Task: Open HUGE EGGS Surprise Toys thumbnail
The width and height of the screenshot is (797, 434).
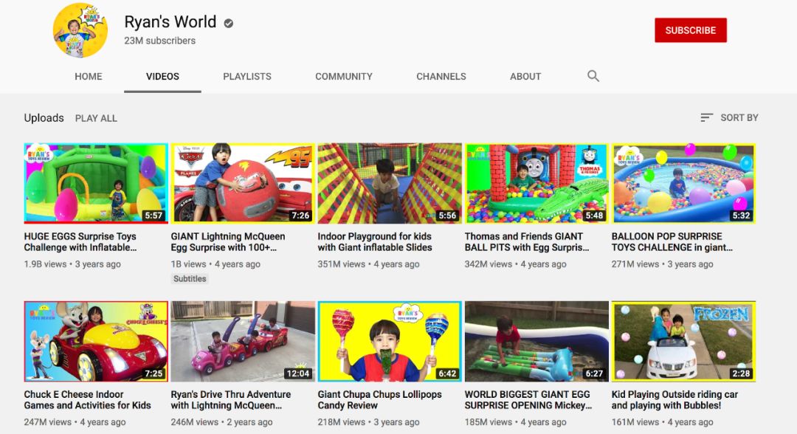Action: click(x=96, y=184)
